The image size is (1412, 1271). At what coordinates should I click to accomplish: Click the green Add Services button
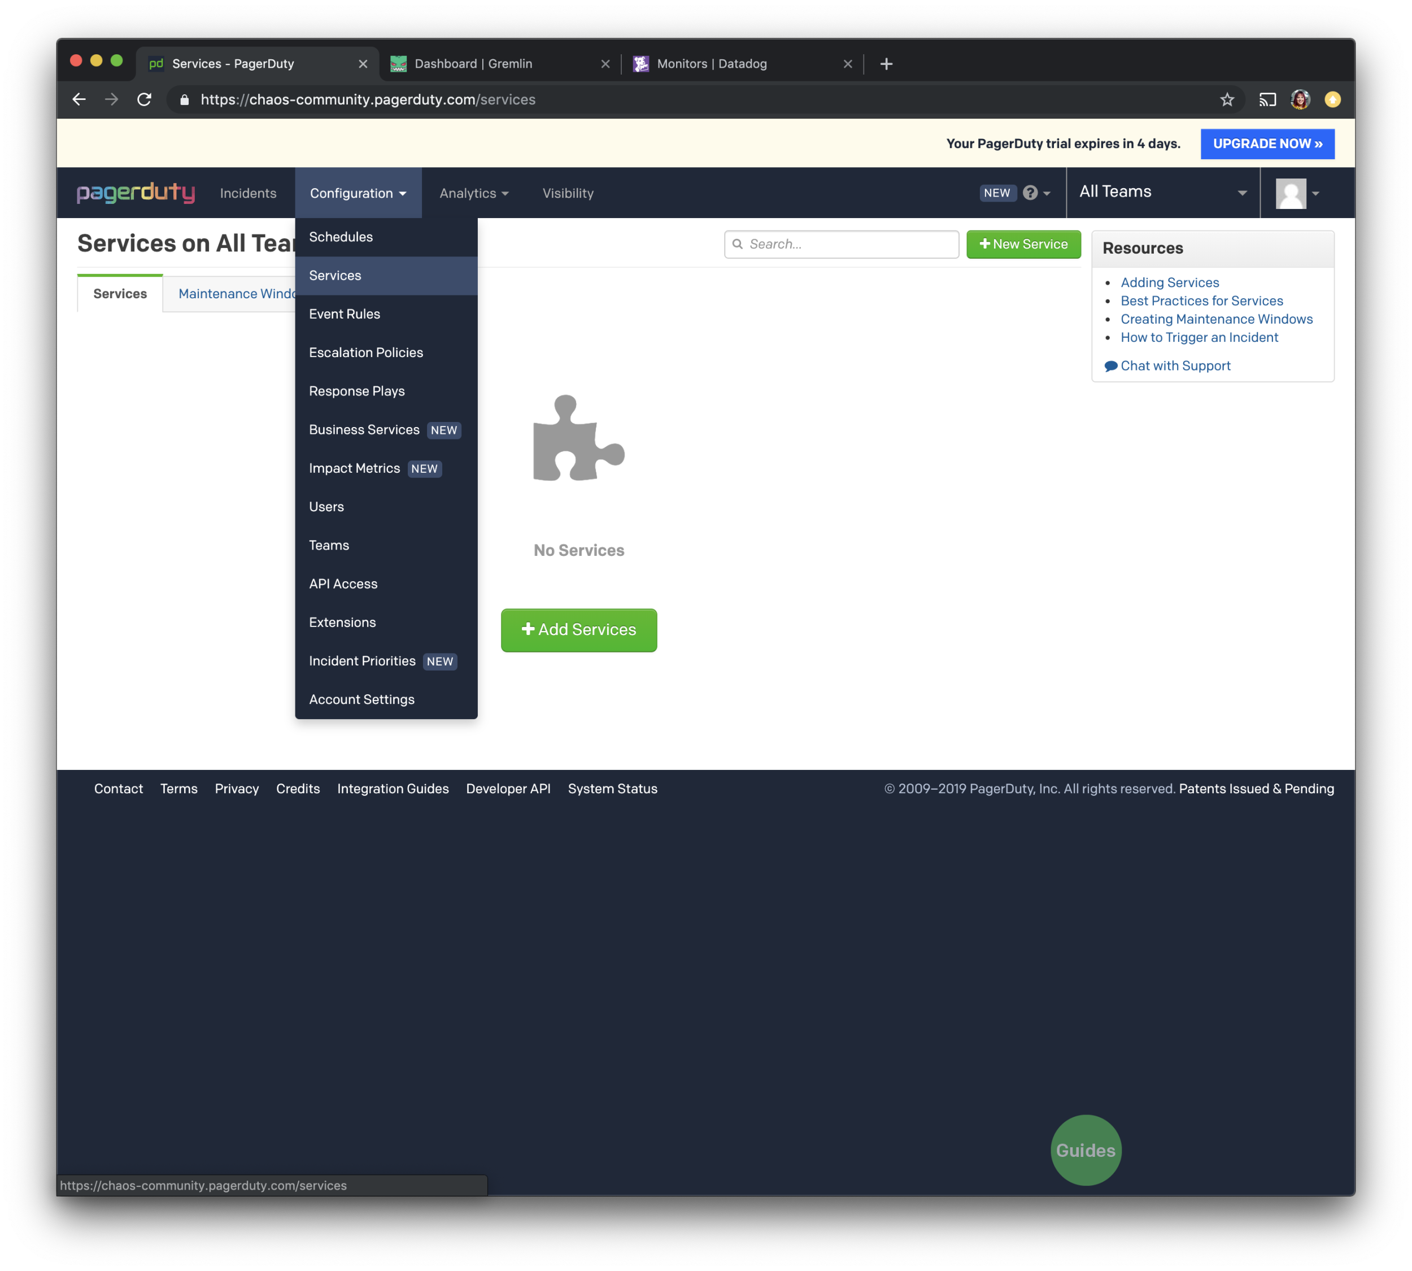(x=578, y=630)
